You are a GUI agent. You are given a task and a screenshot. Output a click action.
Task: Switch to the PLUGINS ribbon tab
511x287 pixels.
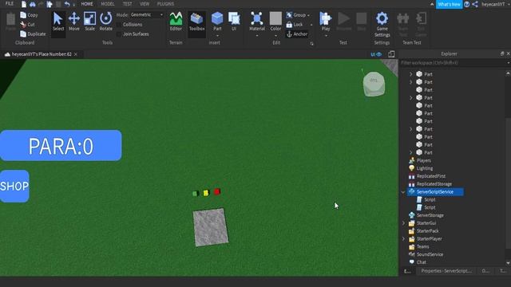165,4
